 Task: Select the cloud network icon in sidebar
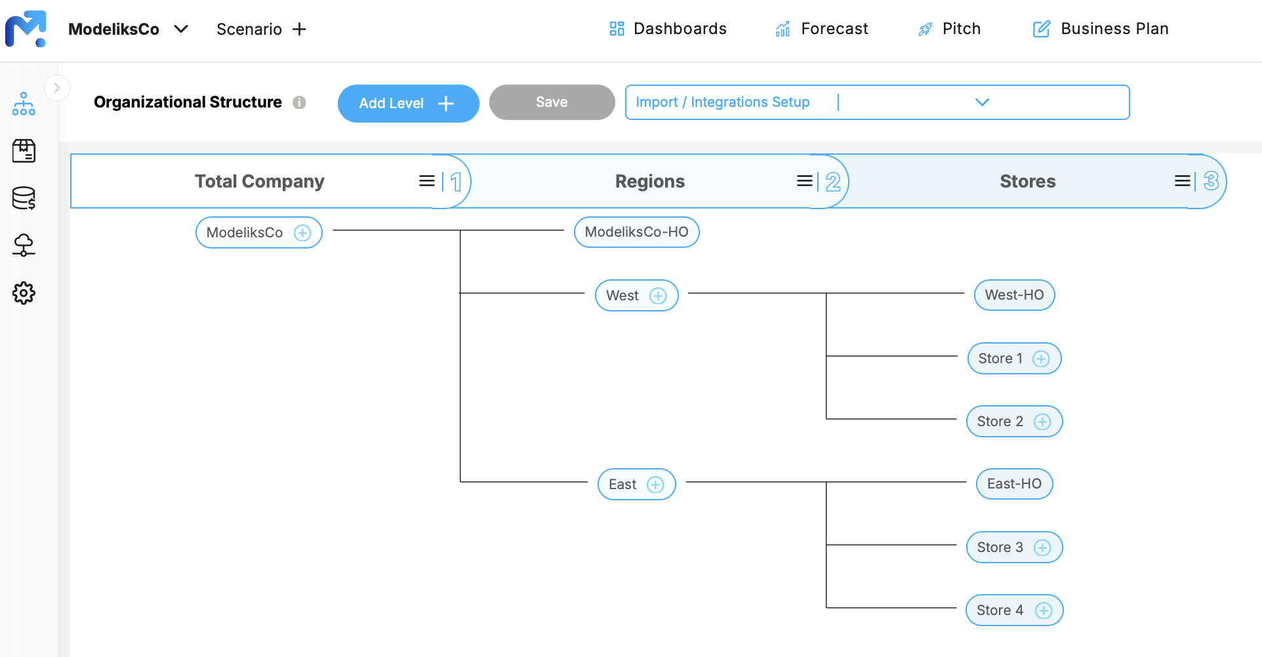pos(24,245)
